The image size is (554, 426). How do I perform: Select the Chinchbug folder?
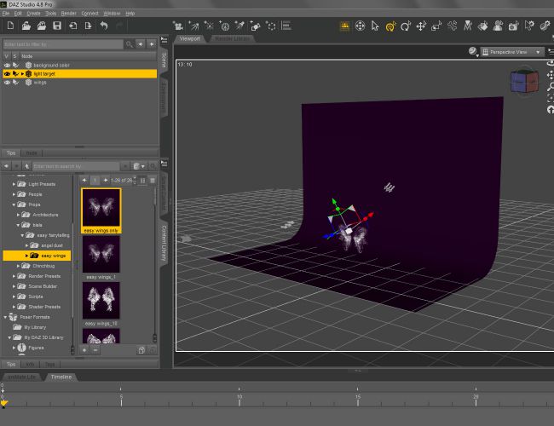click(x=42, y=266)
